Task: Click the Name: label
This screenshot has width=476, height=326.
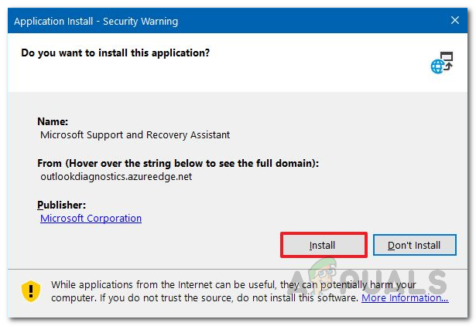Action: click(x=53, y=121)
